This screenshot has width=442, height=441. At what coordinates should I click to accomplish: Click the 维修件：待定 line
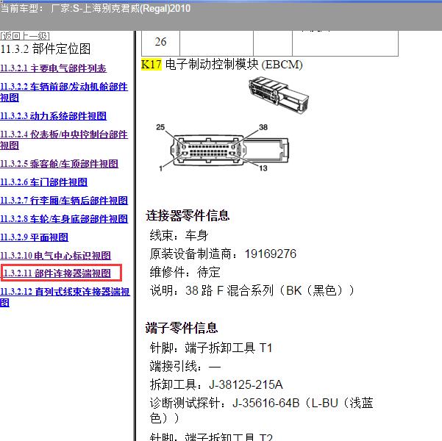185,272
